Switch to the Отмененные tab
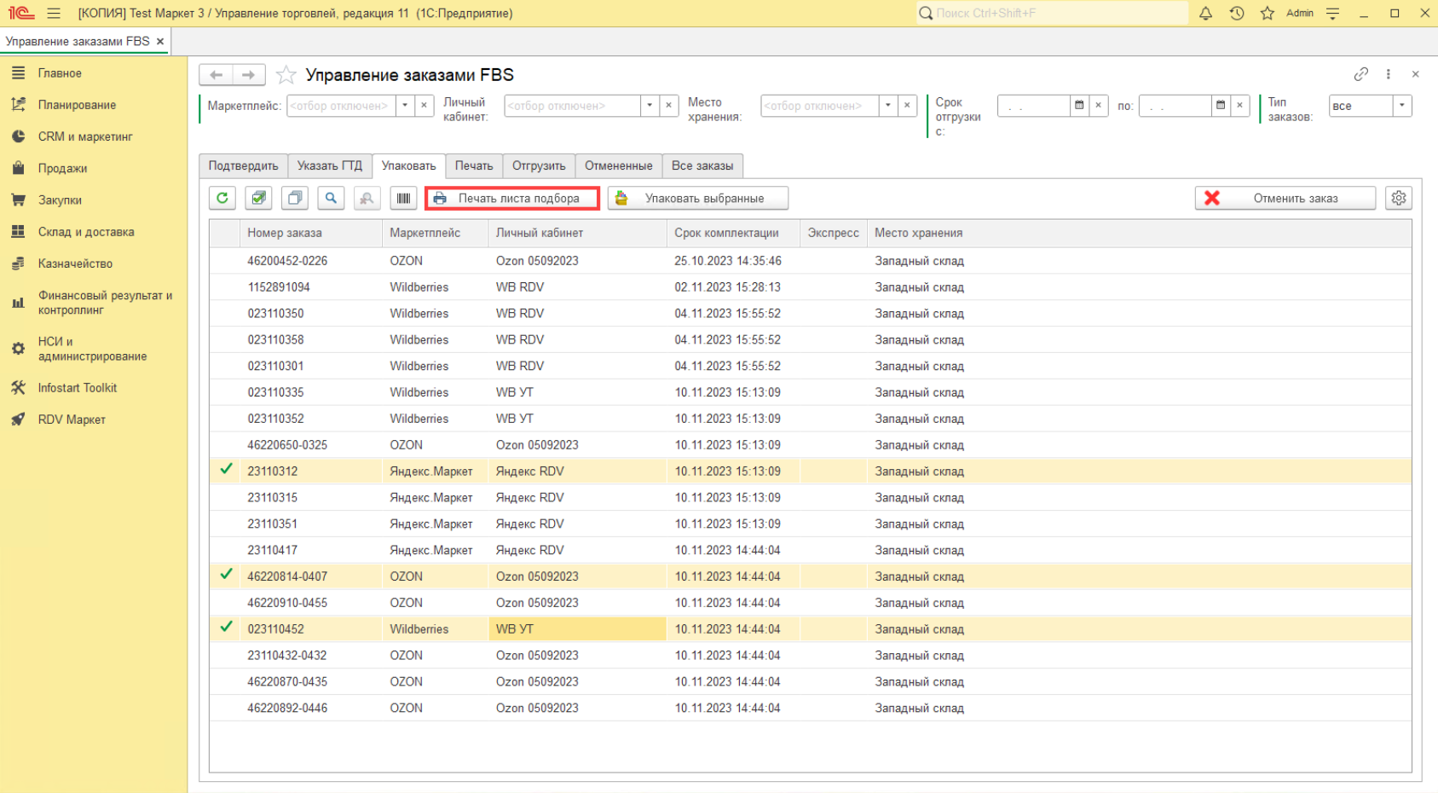 [x=619, y=165]
